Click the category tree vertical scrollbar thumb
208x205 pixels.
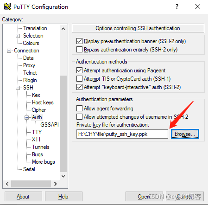63,124
